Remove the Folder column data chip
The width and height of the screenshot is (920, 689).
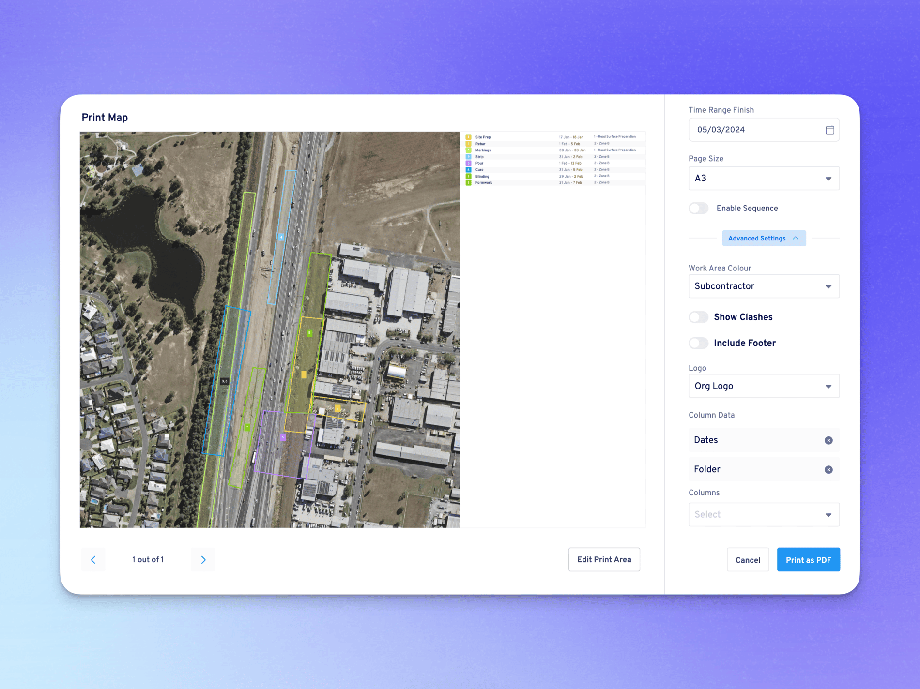[x=828, y=470]
